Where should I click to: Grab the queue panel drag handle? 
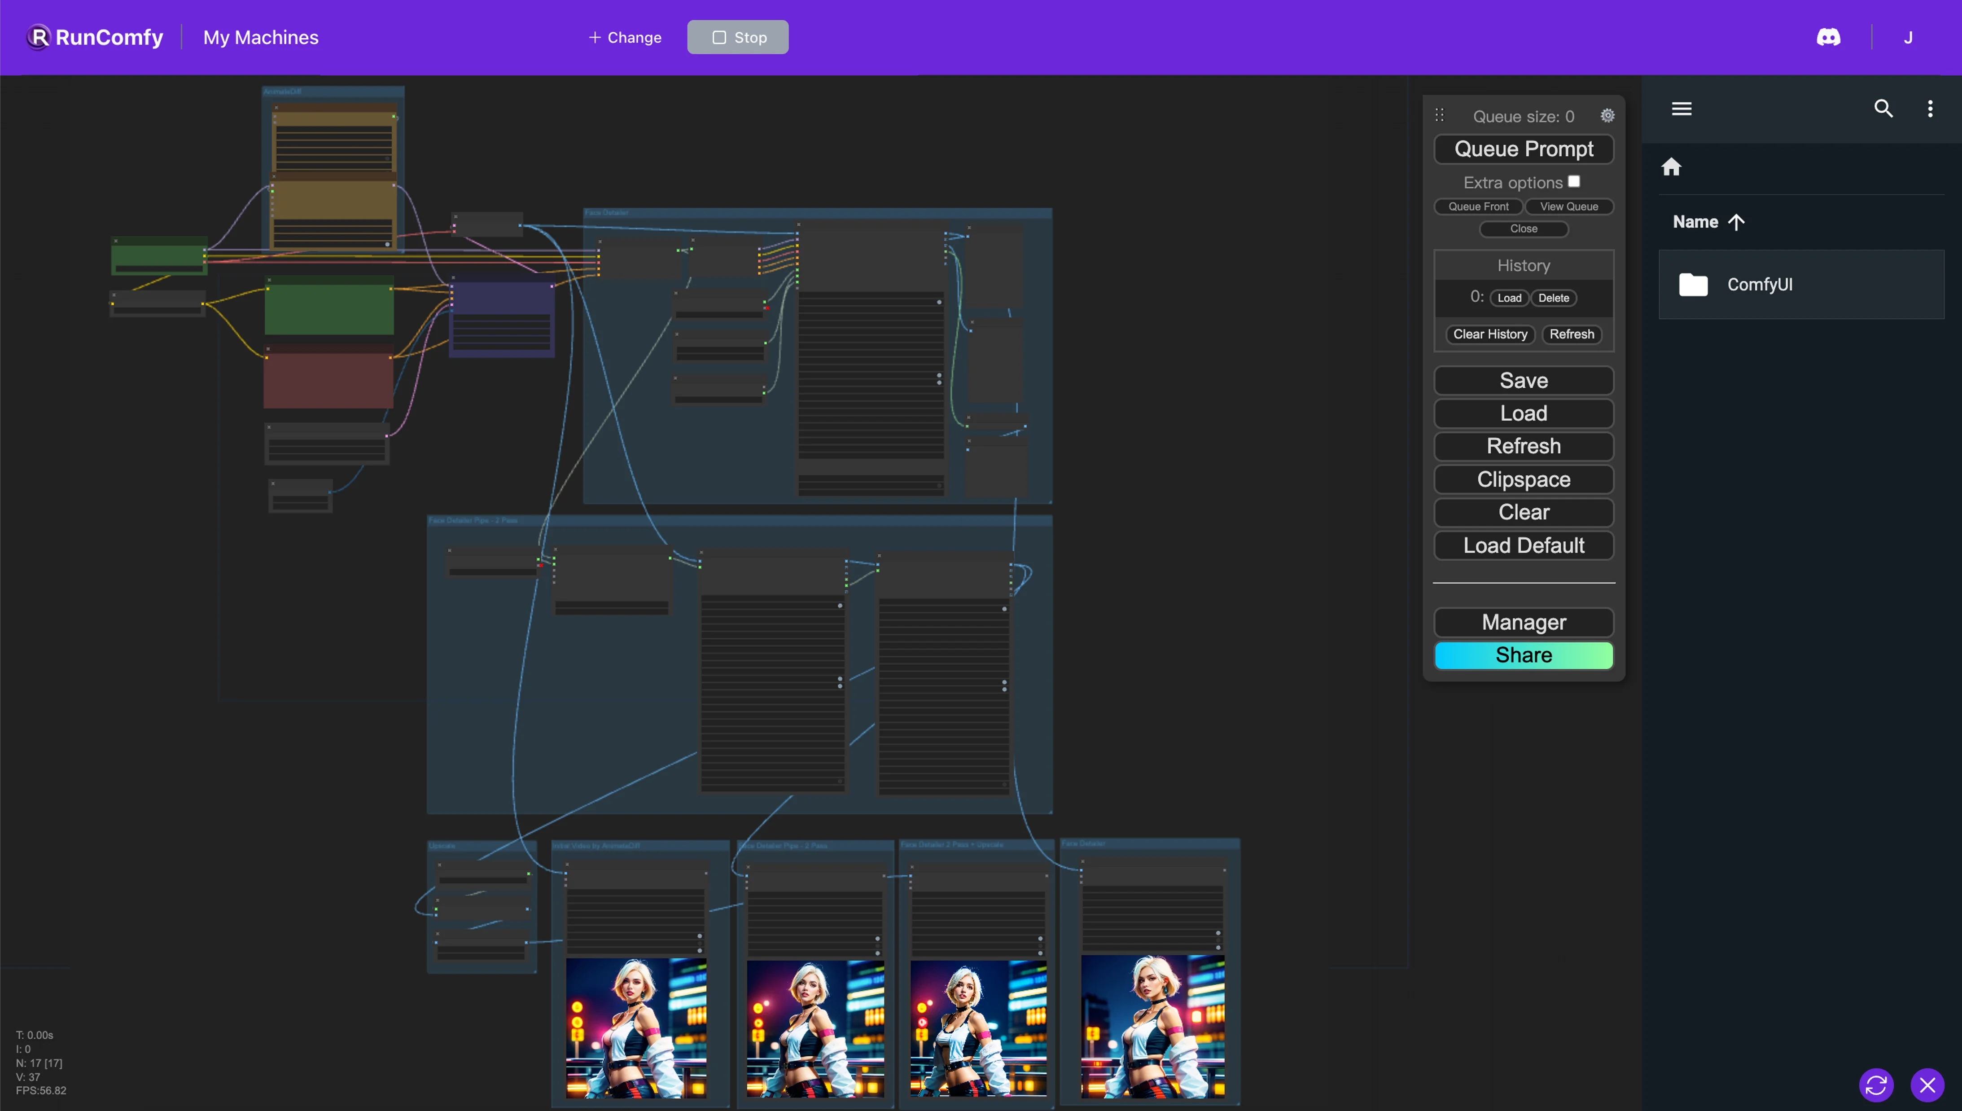(x=1440, y=115)
